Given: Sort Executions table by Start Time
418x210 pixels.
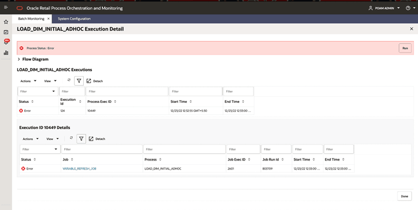Looking at the screenshot, I should pyautogui.click(x=191, y=102).
